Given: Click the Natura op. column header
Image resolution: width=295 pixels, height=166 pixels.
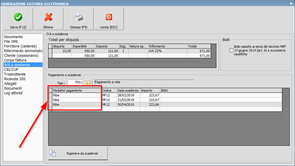Looking at the screenshot, I should (138, 46).
